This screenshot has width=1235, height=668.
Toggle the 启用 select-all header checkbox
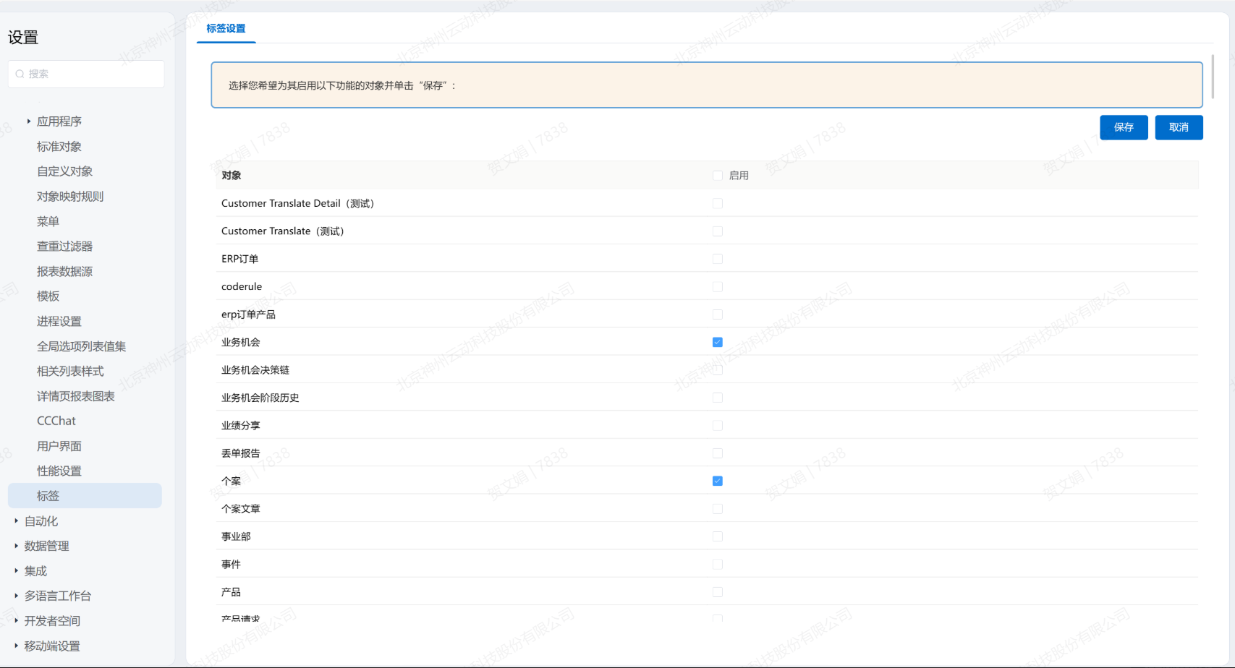coord(717,176)
